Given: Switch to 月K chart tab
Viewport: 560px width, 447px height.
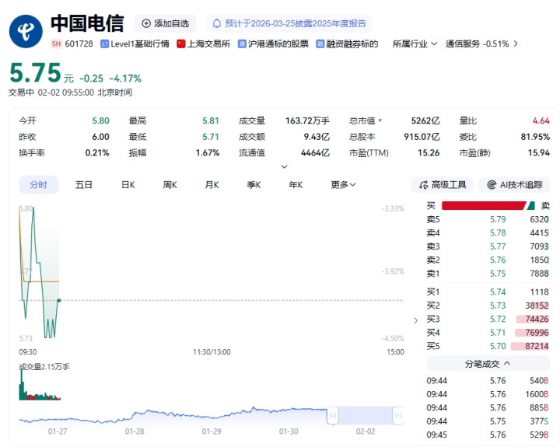Looking at the screenshot, I should (x=212, y=185).
